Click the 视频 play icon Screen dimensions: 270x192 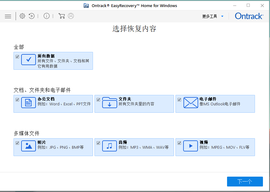click(191, 146)
